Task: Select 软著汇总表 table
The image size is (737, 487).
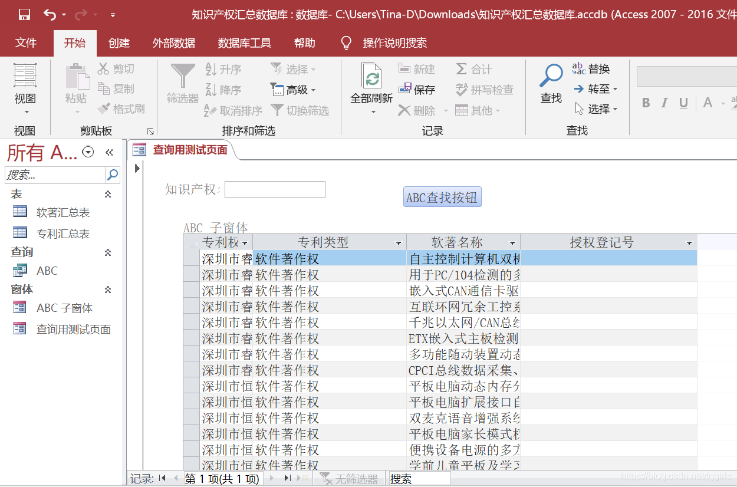Action: 63,212
